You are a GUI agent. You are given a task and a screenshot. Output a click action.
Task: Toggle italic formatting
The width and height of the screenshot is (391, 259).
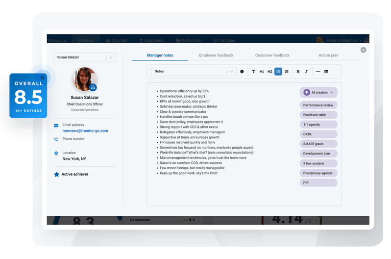click(x=306, y=72)
